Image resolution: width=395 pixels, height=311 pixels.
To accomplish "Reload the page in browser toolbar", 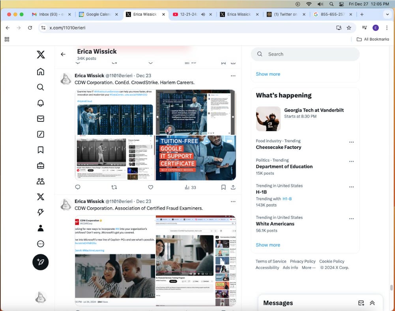I will pos(30,28).
